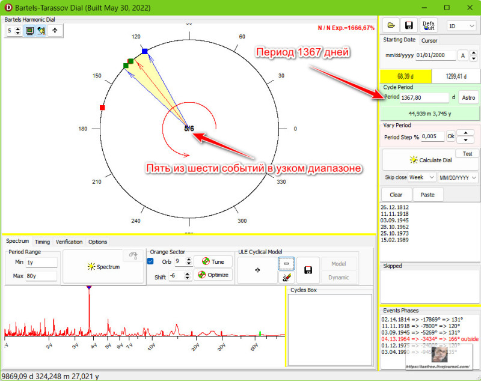Open the Skip close Week dropdown
The width and height of the screenshot is (481, 381).
tap(422, 177)
